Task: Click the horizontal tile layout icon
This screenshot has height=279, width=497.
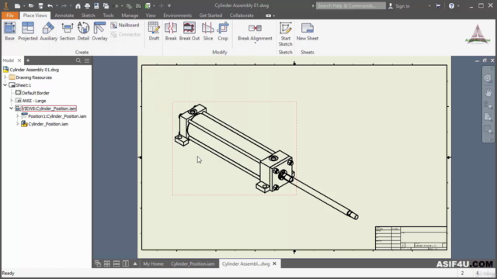Action: 116,263
